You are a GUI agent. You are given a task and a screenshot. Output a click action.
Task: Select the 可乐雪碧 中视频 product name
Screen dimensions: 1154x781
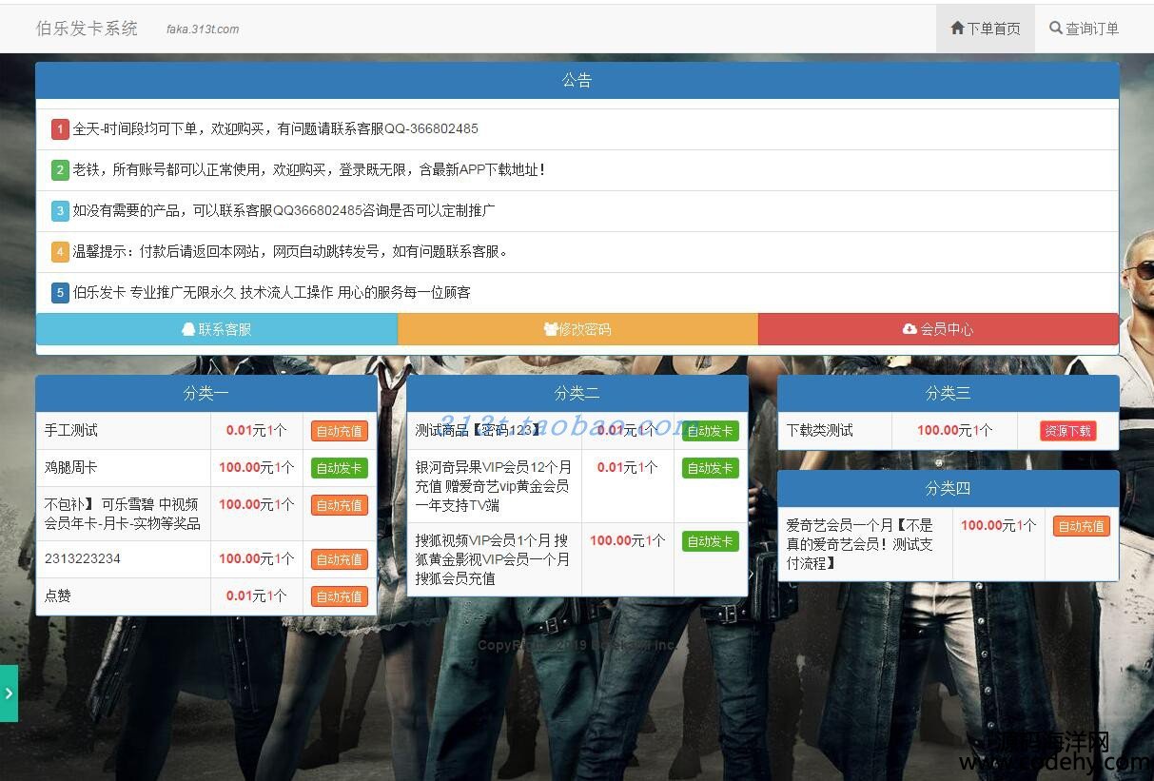(x=122, y=514)
